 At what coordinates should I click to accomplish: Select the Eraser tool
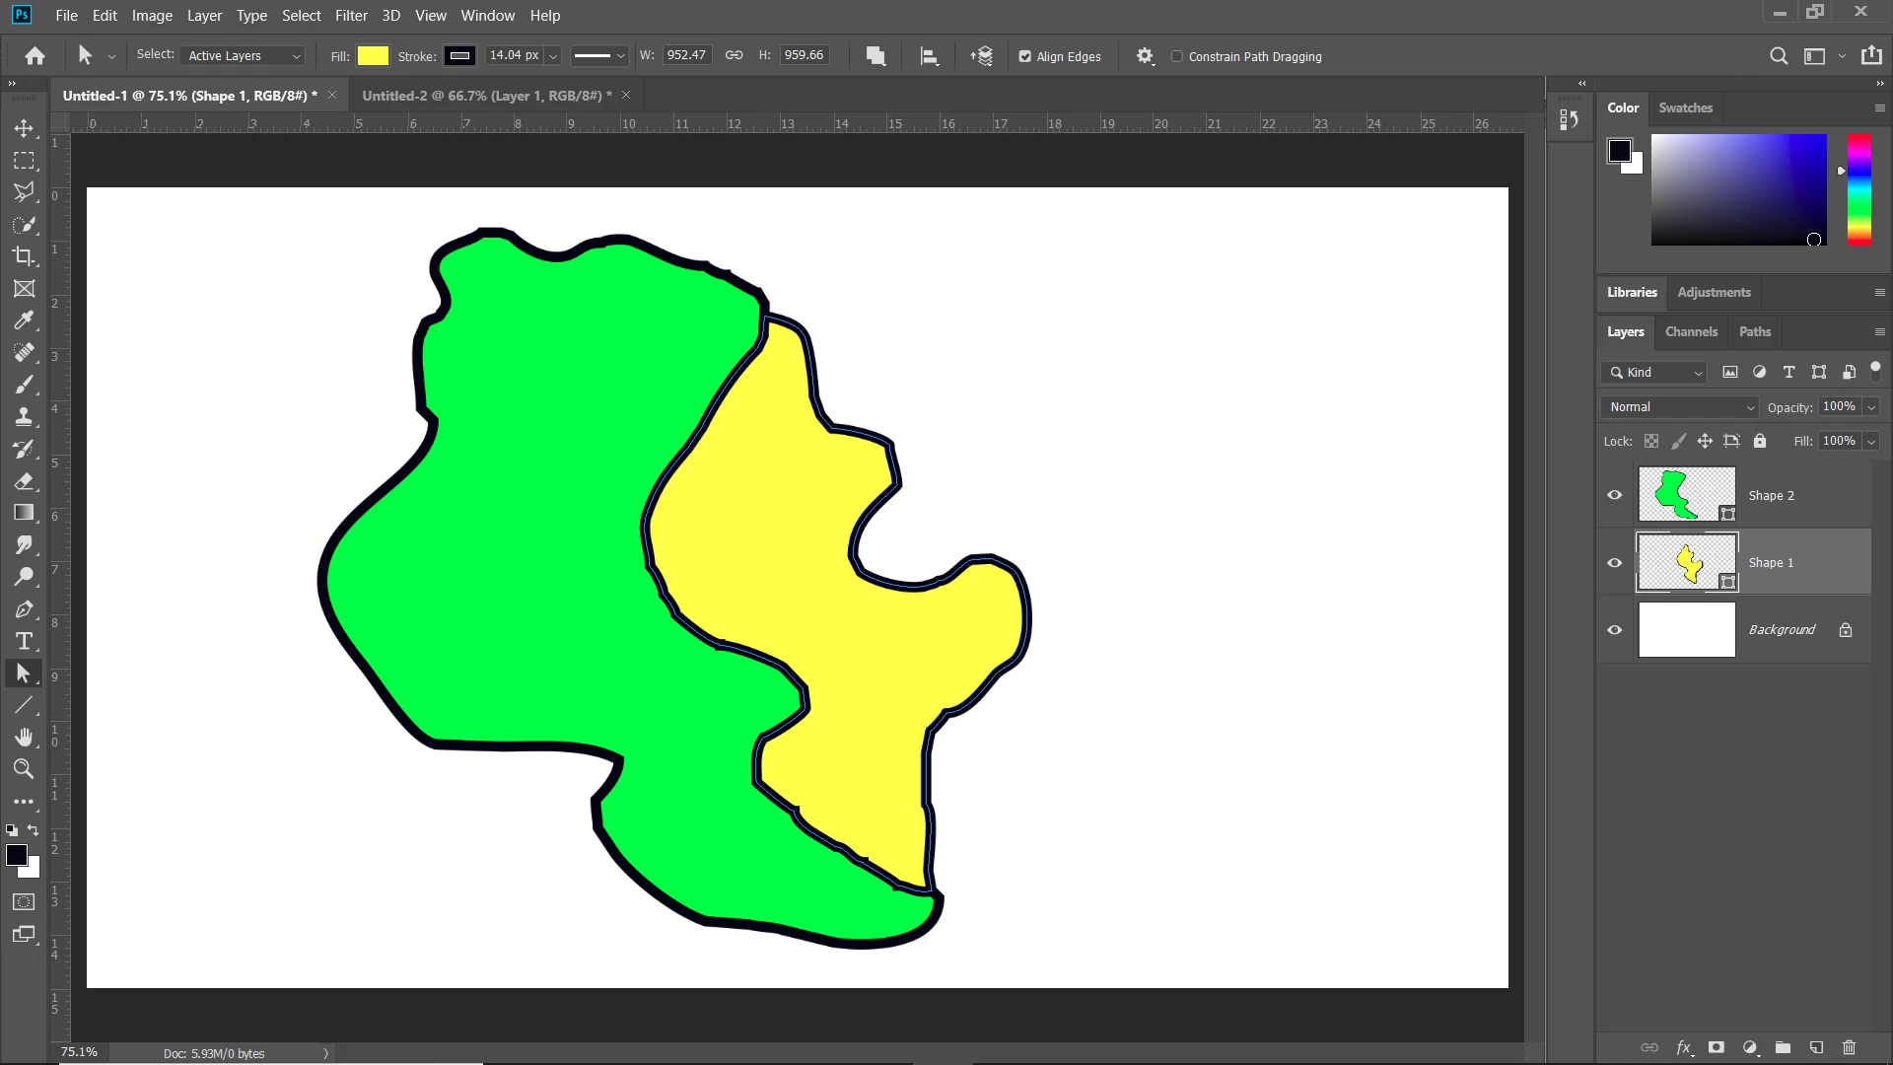tap(24, 481)
